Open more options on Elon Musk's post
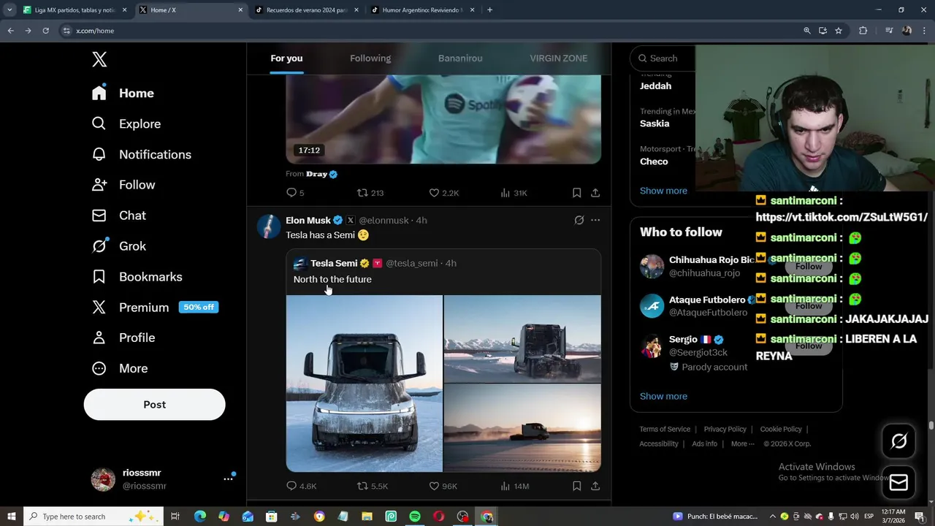This screenshot has width=935, height=526. click(x=595, y=220)
